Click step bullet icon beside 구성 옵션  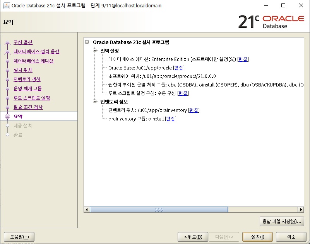tap(7, 42)
